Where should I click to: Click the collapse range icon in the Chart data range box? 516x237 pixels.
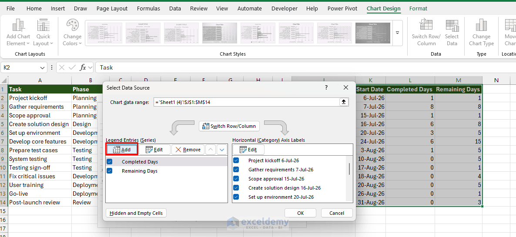pyautogui.click(x=344, y=102)
